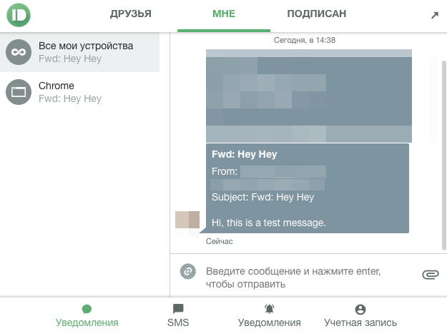The height and width of the screenshot is (331, 447).
Task: Click the Сейчас time label
Action: point(220,241)
